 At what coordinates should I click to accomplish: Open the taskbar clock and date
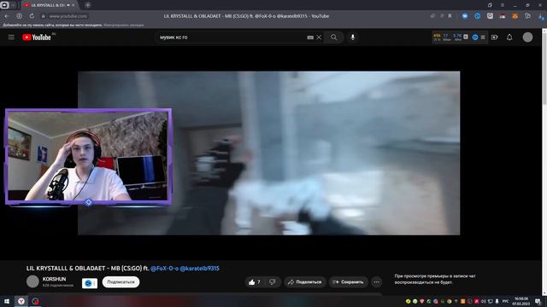click(x=521, y=301)
